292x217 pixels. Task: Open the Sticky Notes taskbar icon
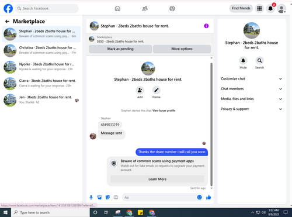(x=140, y=212)
